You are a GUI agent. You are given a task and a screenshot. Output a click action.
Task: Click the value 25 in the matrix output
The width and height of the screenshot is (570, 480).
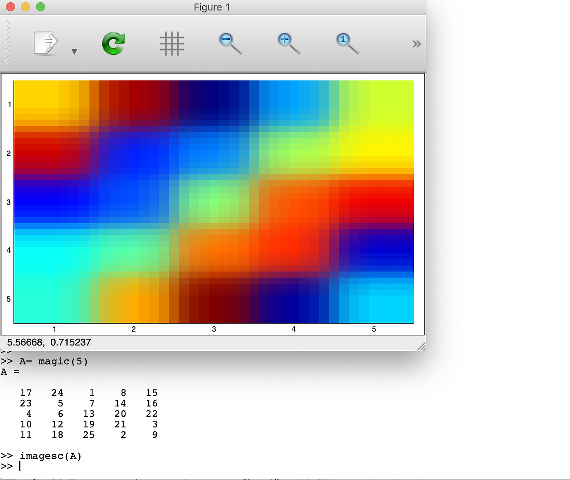88,435
